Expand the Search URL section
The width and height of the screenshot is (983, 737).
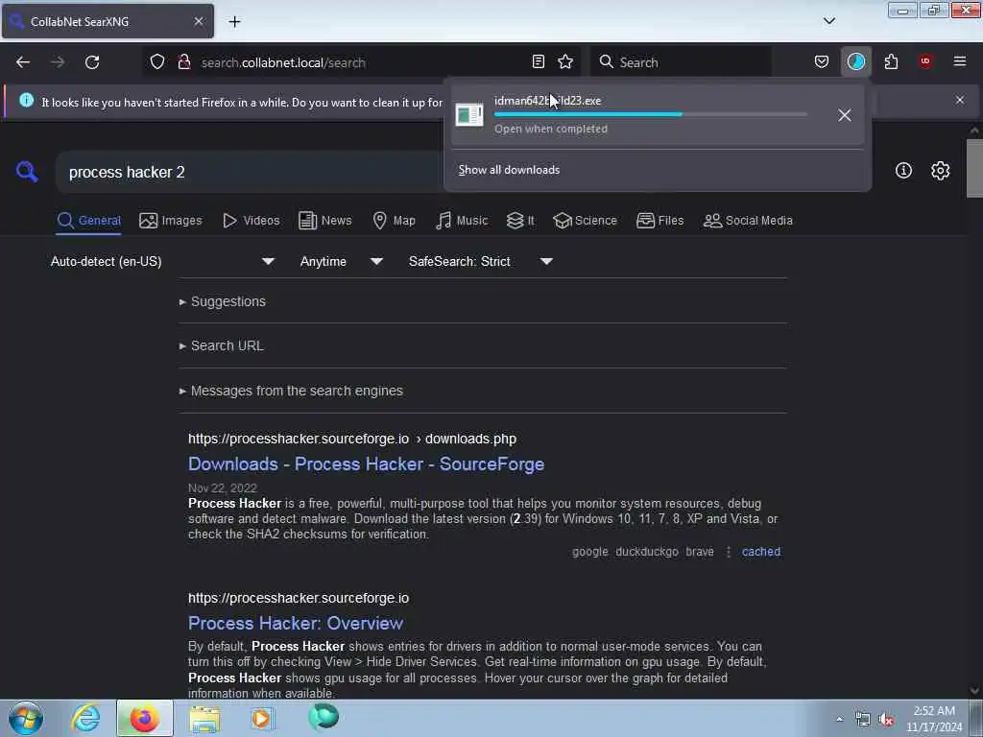(227, 345)
